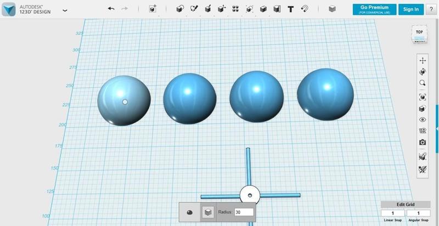Undo the last action
439x226 pixels.
point(111,9)
